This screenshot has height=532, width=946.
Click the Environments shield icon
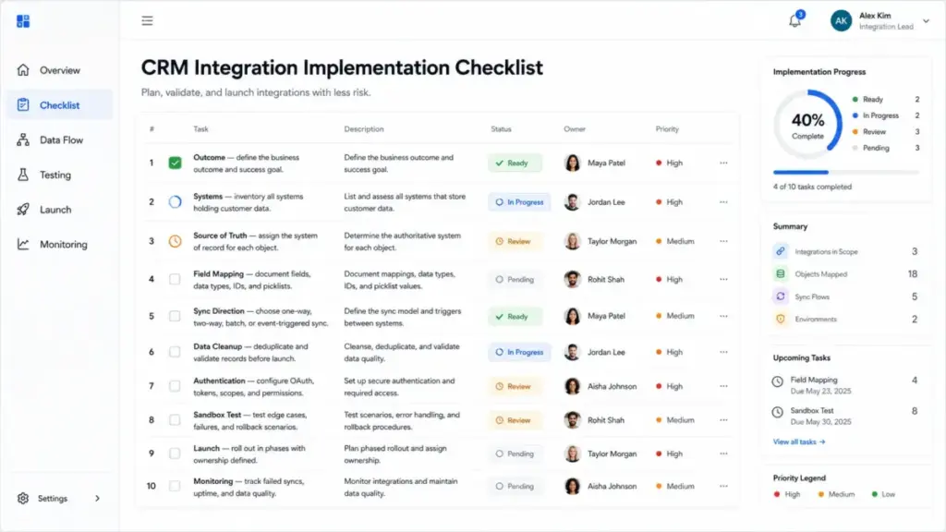coord(780,319)
